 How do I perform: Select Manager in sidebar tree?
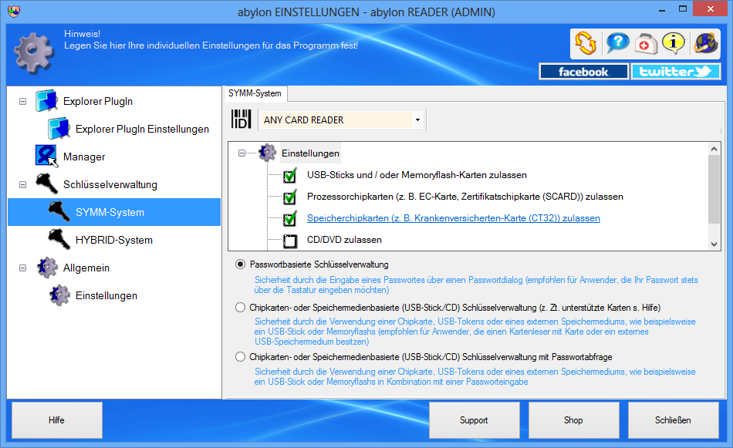pyautogui.click(x=84, y=157)
